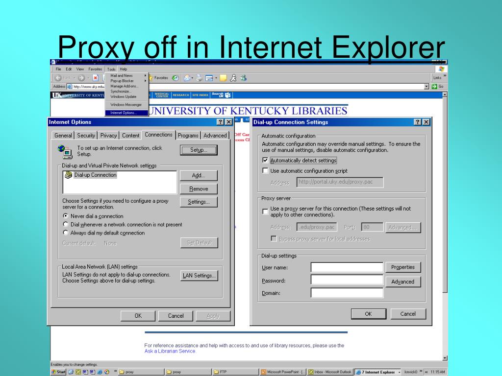Click OK in Dial-up Connection Settings

(369, 314)
